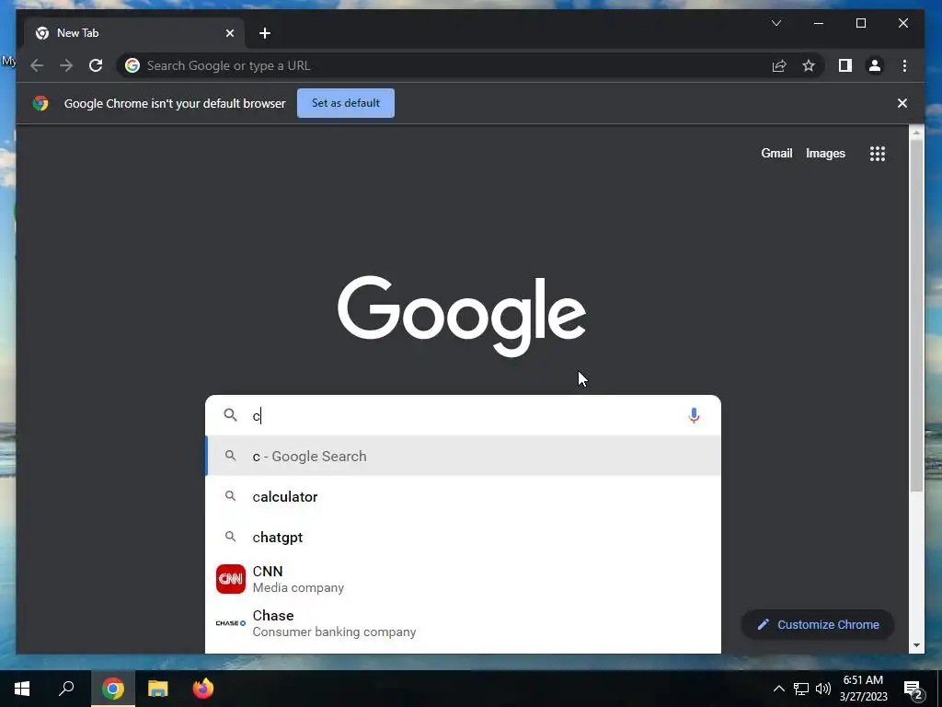Screen dimensions: 942x707
Task: Open the taskbar clock and date
Action: 863,689
